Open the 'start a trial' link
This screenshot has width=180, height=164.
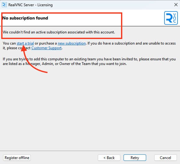(x=25, y=43)
